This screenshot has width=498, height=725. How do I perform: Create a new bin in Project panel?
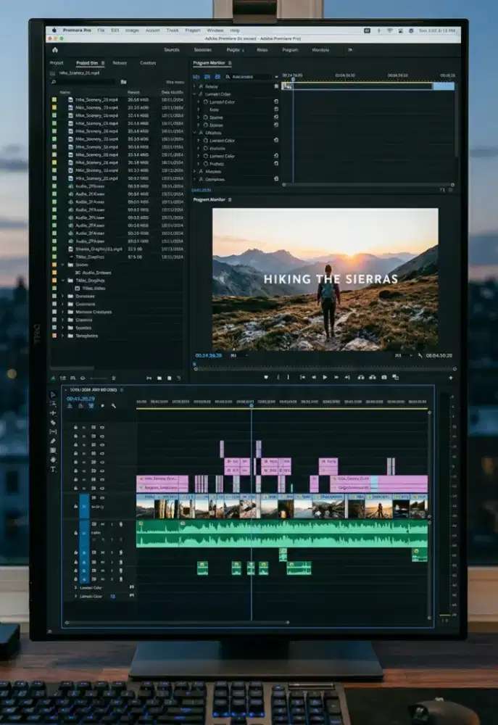tap(159, 378)
